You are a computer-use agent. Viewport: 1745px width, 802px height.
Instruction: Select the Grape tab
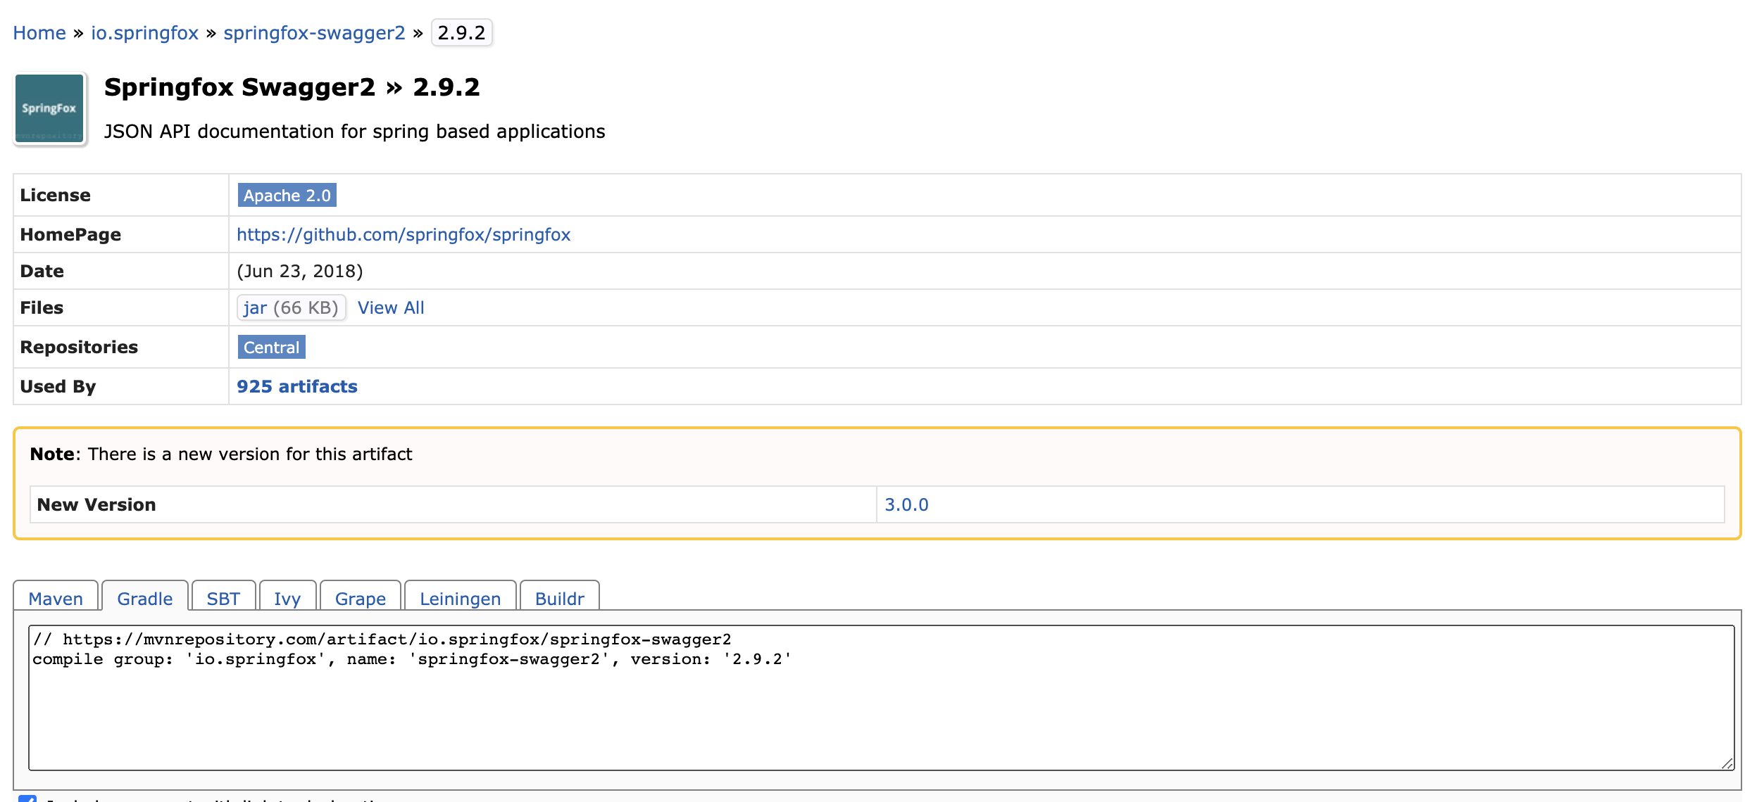click(360, 599)
